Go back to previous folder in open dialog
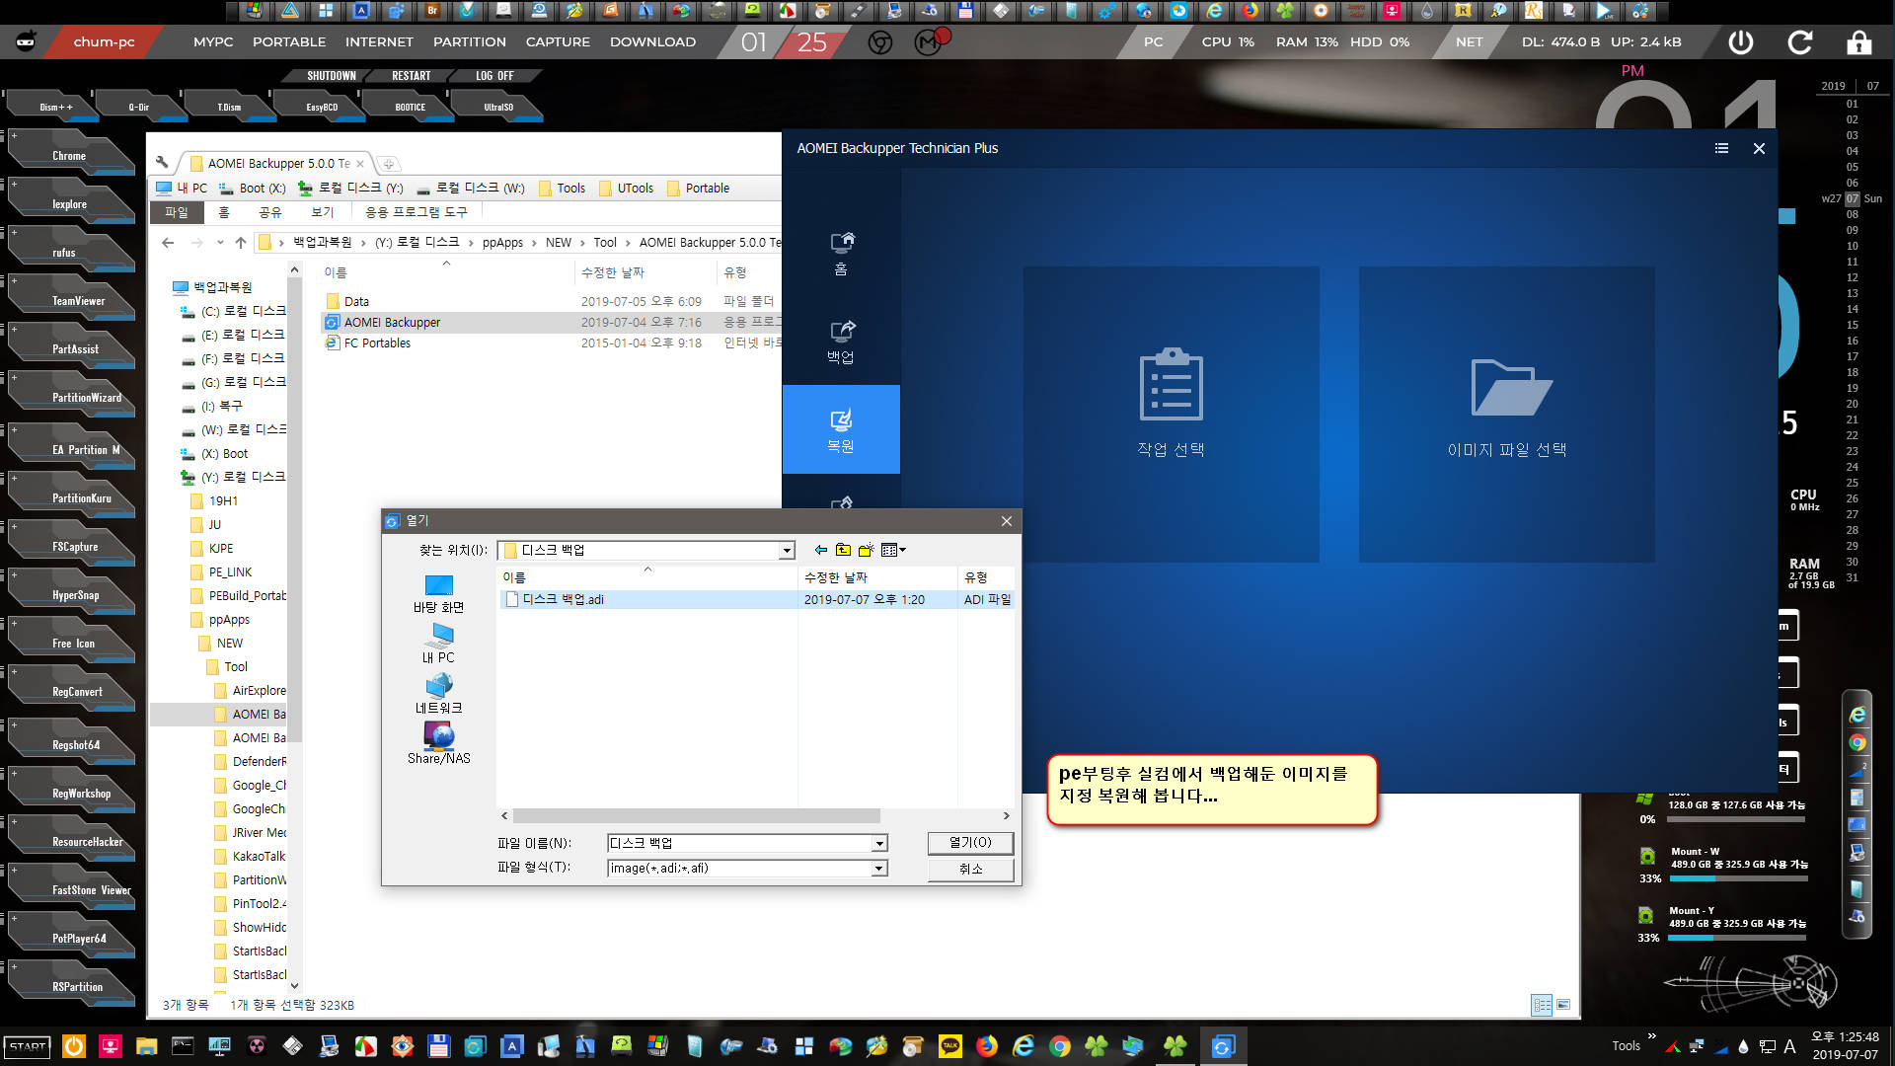The height and width of the screenshot is (1066, 1895). pyautogui.click(x=820, y=550)
